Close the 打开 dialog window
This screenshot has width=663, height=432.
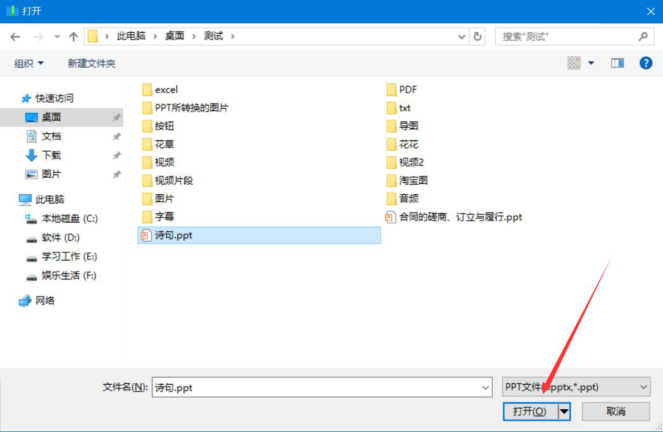[651, 11]
